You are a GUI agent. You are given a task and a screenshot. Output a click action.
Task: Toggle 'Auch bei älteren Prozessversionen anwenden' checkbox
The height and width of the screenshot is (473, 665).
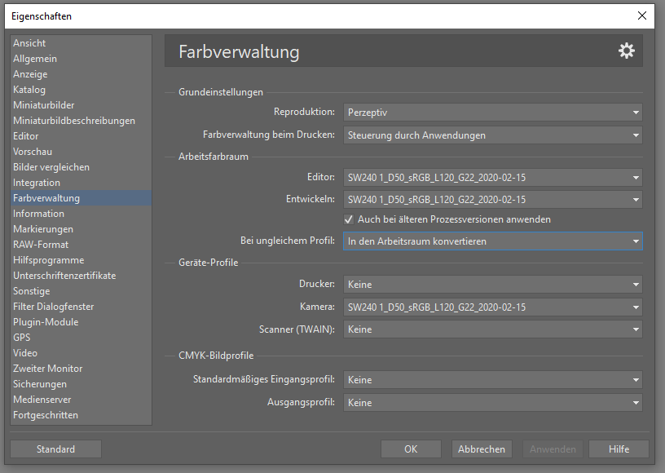pyautogui.click(x=350, y=219)
